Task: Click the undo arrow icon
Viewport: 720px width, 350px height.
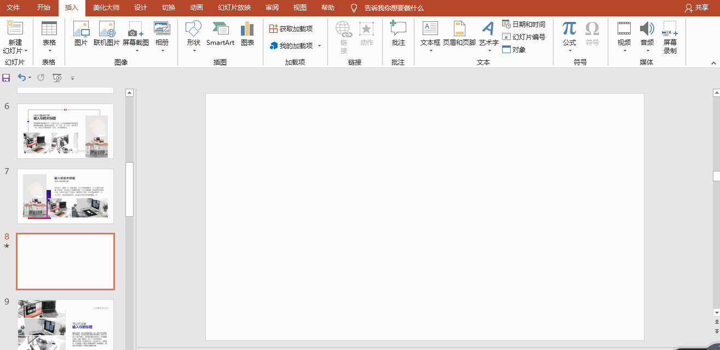Action: point(22,78)
